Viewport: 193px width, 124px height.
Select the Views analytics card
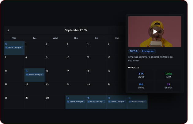pyautogui.click(x=141, y=75)
